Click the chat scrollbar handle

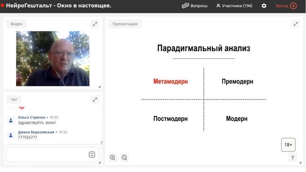(x=101, y=142)
